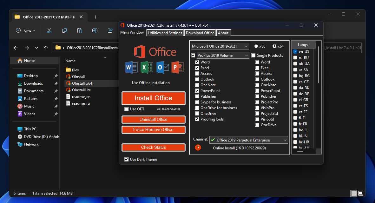The width and height of the screenshot is (375, 203).
Task: Go back with the Explorer back arrow
Action: pyautogui.click(x=16, y=48)
